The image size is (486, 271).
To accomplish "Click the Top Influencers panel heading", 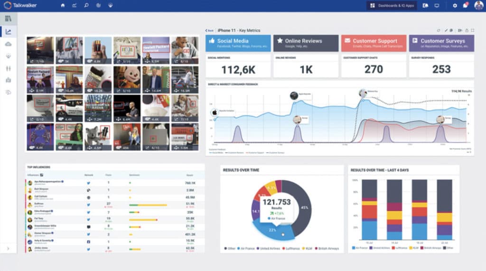I will point(39,167).
